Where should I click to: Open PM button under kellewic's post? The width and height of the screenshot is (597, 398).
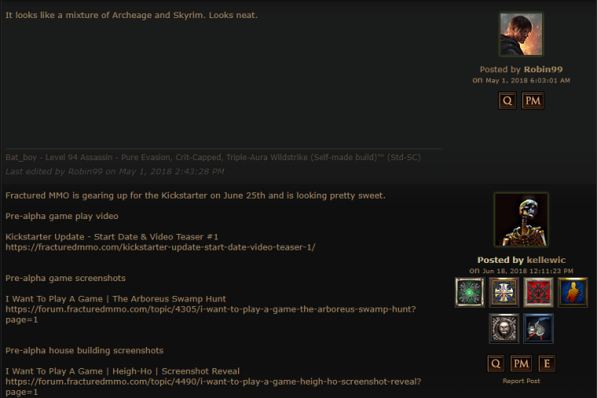pyautogui.click(x=521, y=363)
